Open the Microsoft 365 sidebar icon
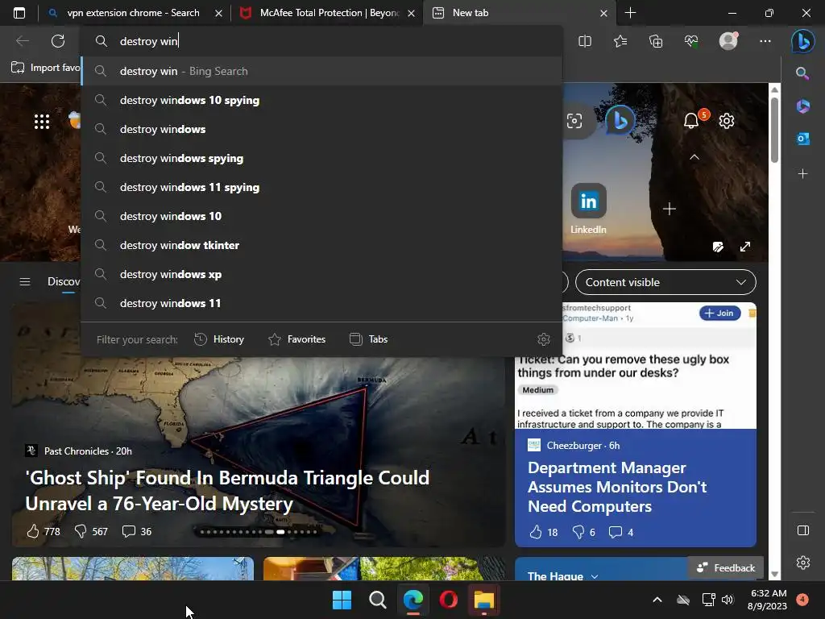Image resolution: width=825 pixels, height=619 pixels. (x=803, y=106)
